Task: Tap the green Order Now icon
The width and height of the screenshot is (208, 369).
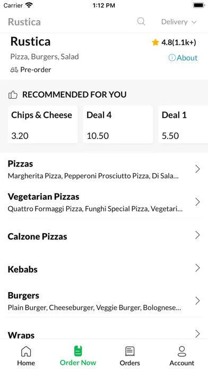Action: 78,351
